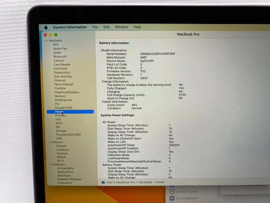Open the Edit menu
Viewport: 270px width, 203px height.
tap(106, 27)
